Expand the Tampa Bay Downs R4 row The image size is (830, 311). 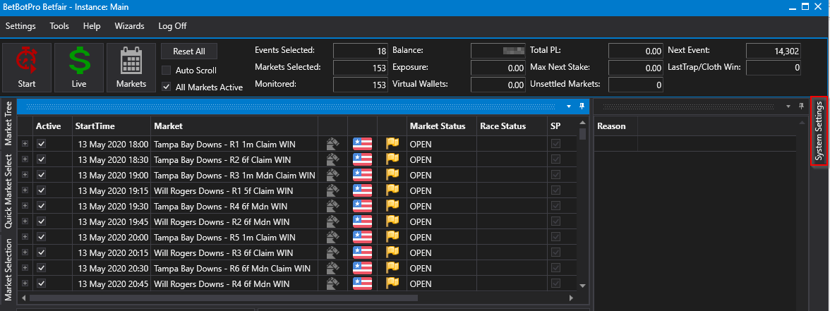(25, 206)
